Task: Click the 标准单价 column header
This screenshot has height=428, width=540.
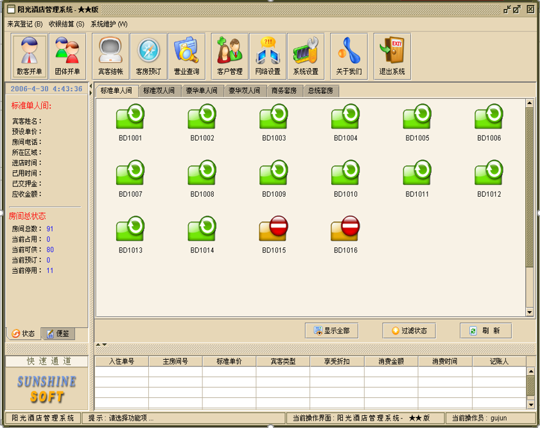Action: click(x=229, y=361)
